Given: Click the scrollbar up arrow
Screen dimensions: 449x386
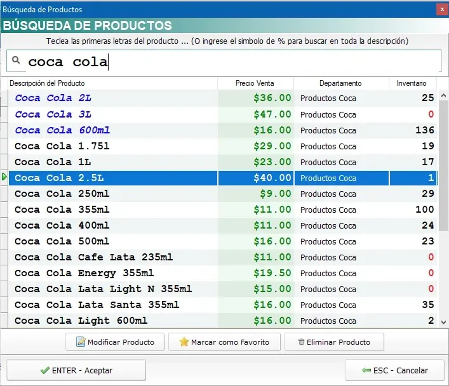Looking at the screenshot, I should pyautogui.click(x=443, y=94).
